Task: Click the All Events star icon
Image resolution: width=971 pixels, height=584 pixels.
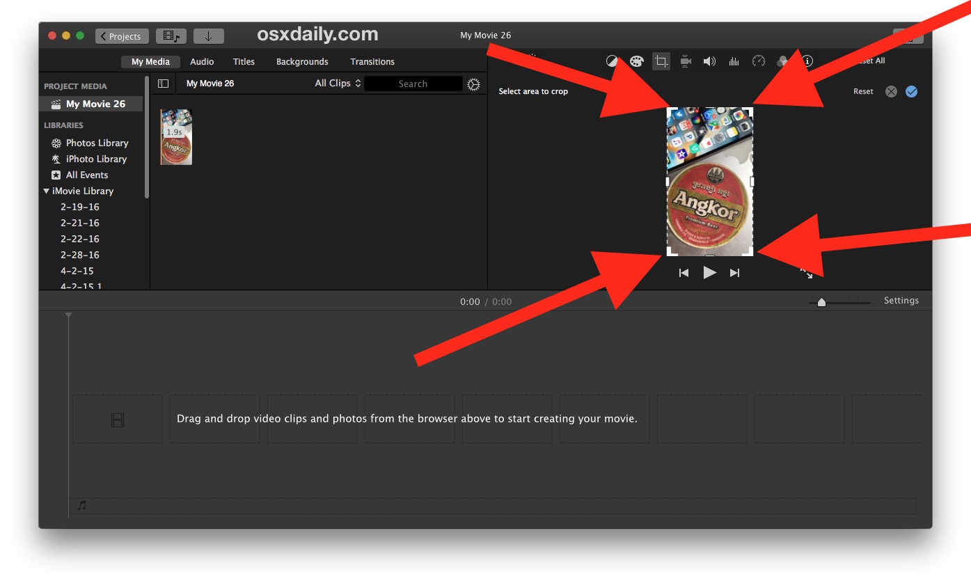Action: click(x=56, y=175)
